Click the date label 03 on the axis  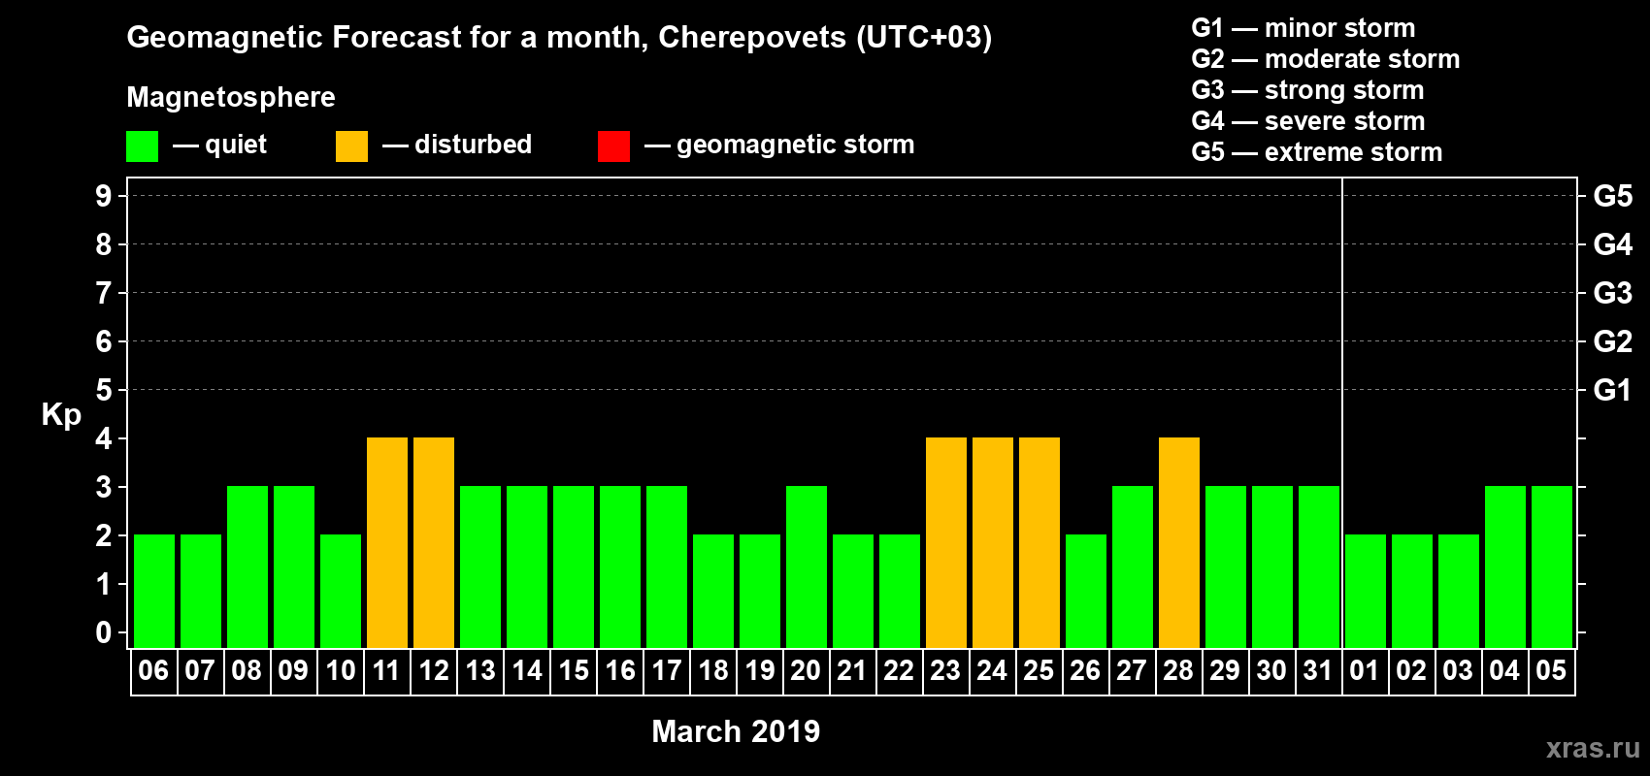tap(1458, 670)
